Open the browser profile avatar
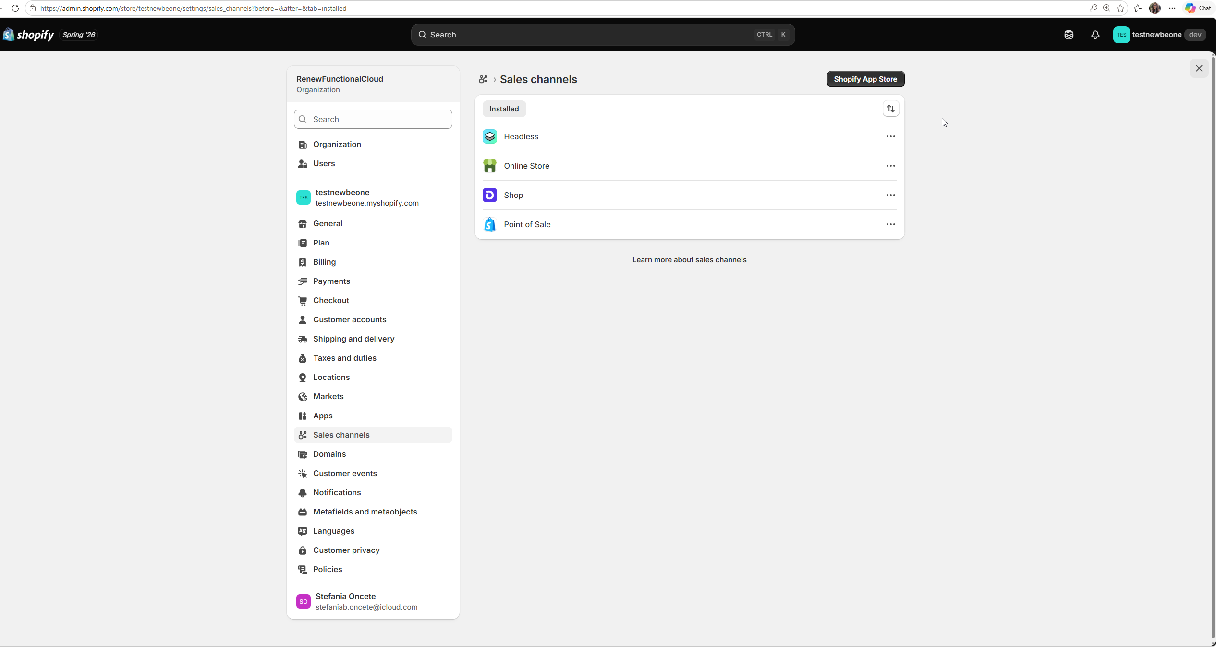This screenshot has height=648, width=1216. pos(1155,8)
